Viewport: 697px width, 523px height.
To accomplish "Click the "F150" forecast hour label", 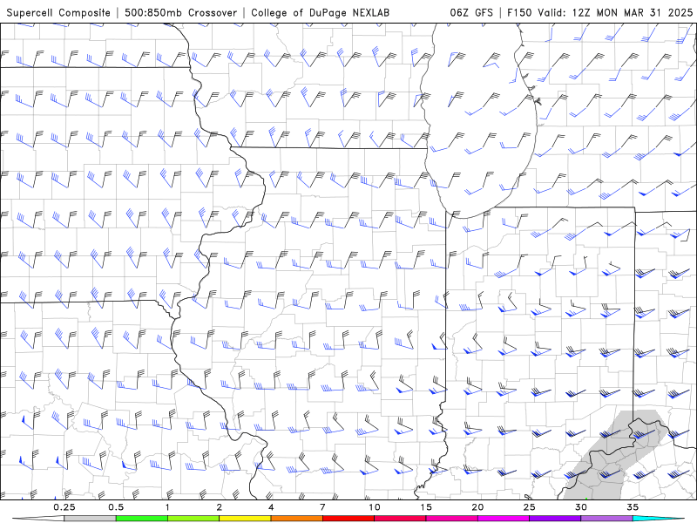I will tap(519, 12).
